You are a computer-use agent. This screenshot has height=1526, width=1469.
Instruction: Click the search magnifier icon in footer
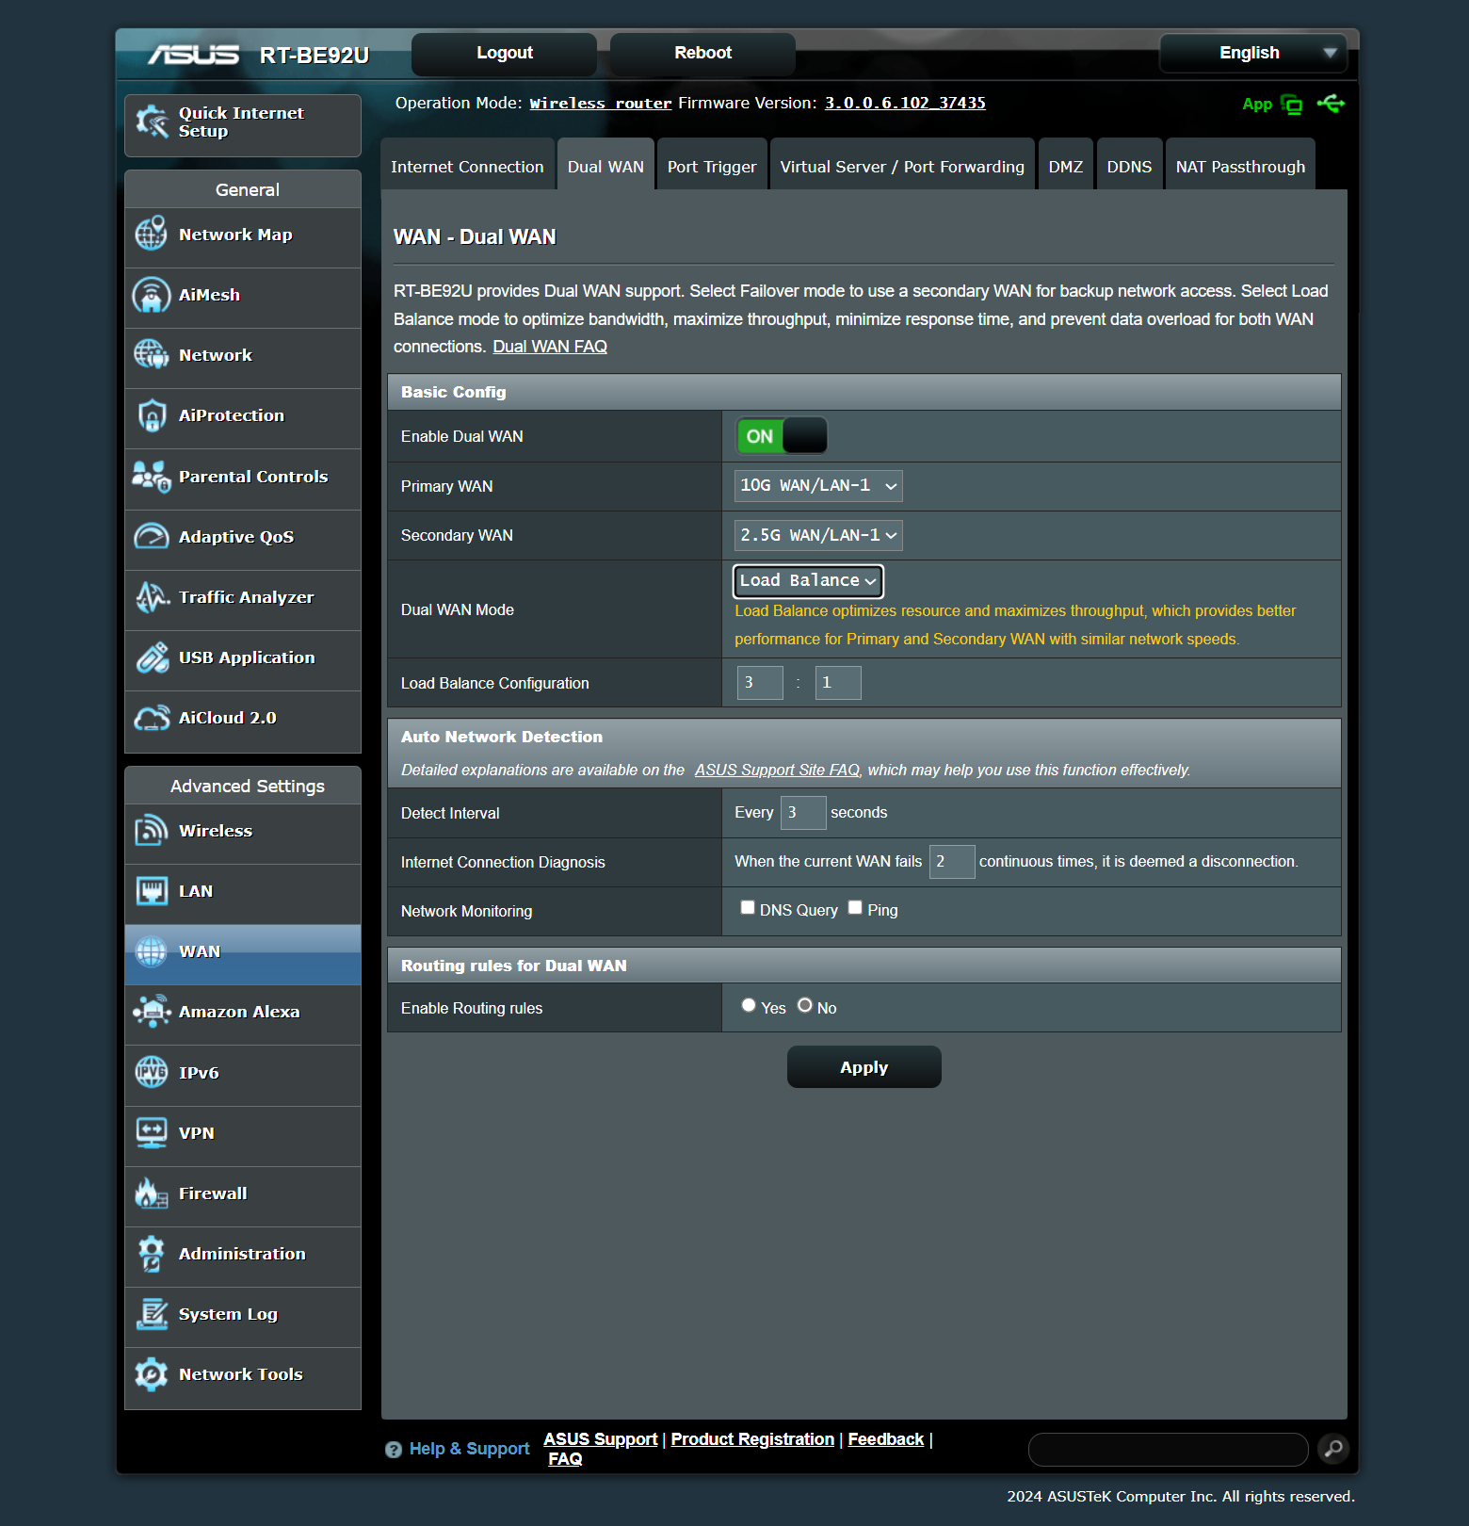pos(1333,1449)
